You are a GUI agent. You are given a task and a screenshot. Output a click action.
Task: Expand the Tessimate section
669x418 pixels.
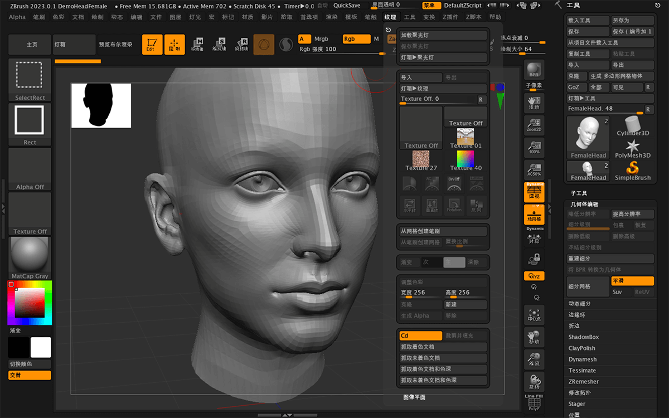click(582, 371)
